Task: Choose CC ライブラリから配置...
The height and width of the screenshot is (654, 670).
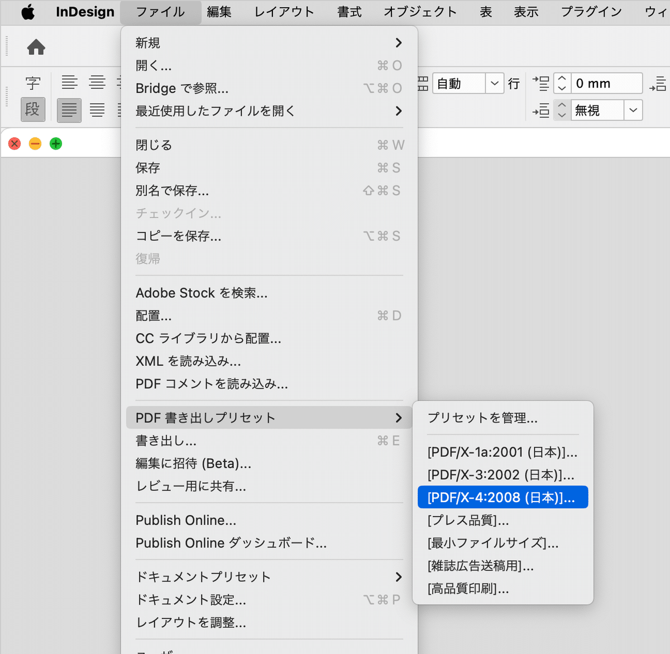Action: pyautogui.click(x=269, y=338)
